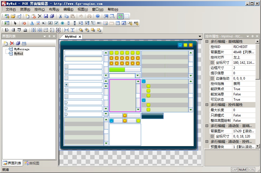
Task: Open the dropdown arrow of the canvas combo box
Action: pyautogui.click(x=137, y=76)
